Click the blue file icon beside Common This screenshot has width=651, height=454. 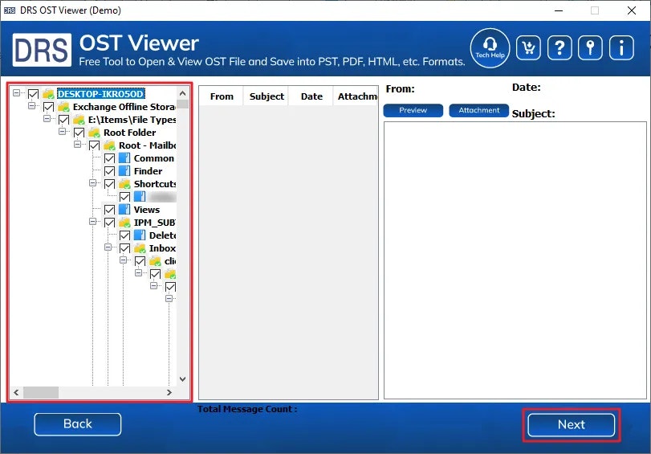point(124,158)
